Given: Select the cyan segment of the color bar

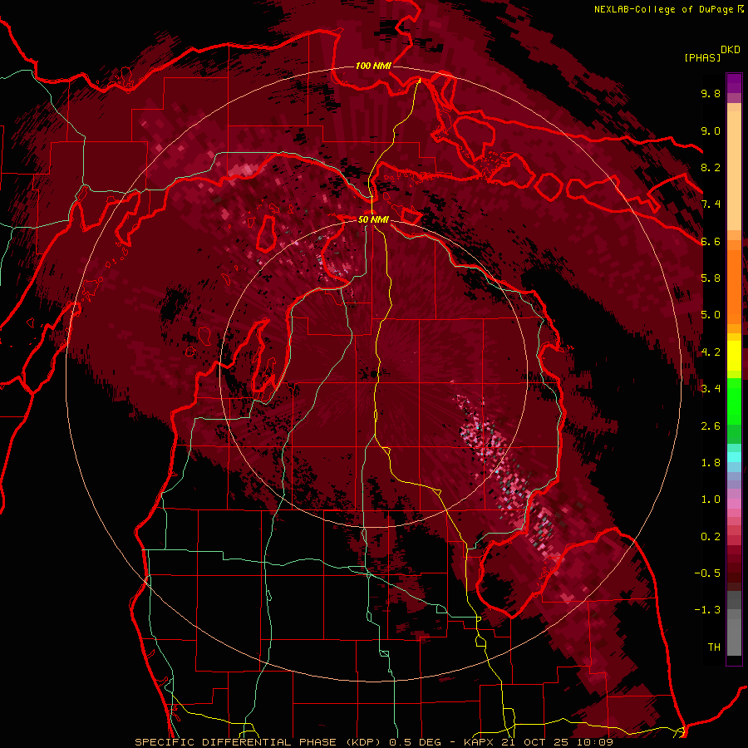Looking at the screenshot, I should 734,457.
